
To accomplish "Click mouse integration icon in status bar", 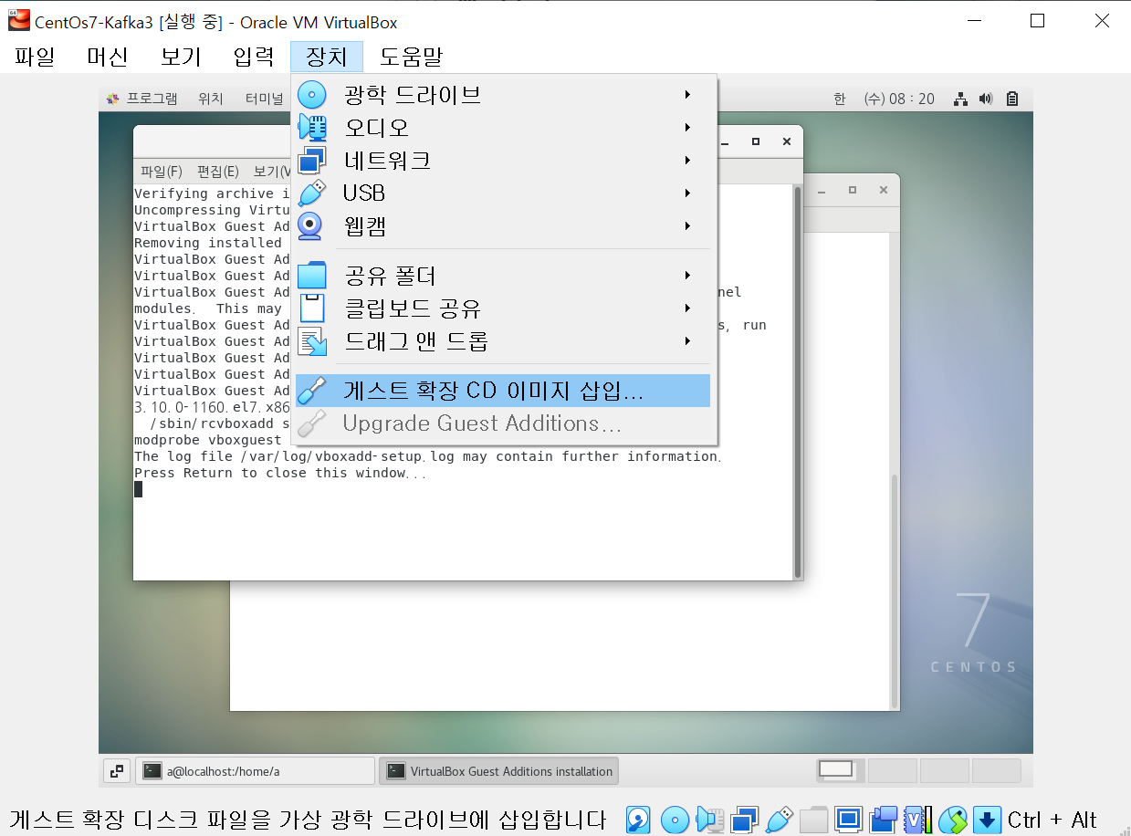I will pos(953,820).
